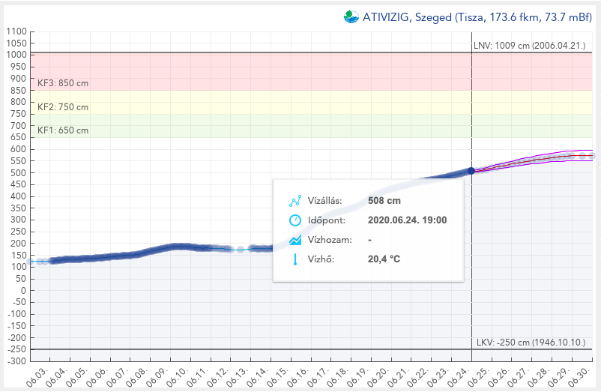Click the KF1: 650 cm label
This screenshot has width=601, height=392.
[63, 130]
